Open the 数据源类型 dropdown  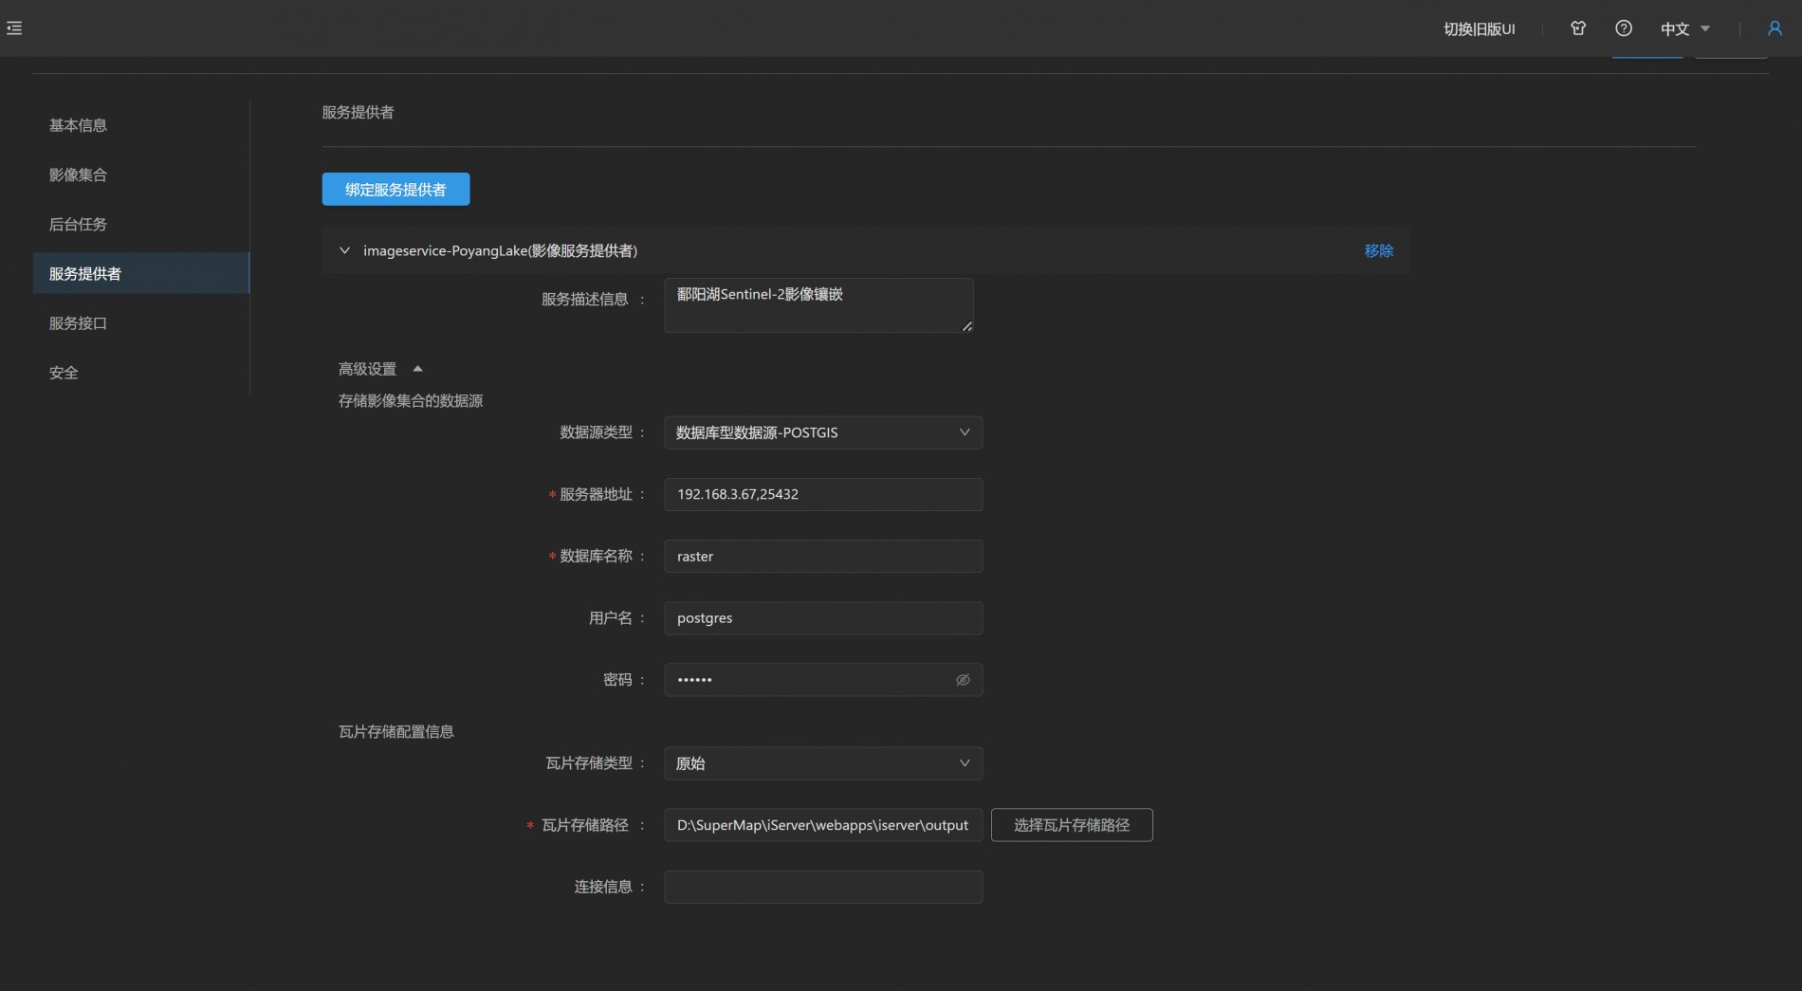[822, 432]
